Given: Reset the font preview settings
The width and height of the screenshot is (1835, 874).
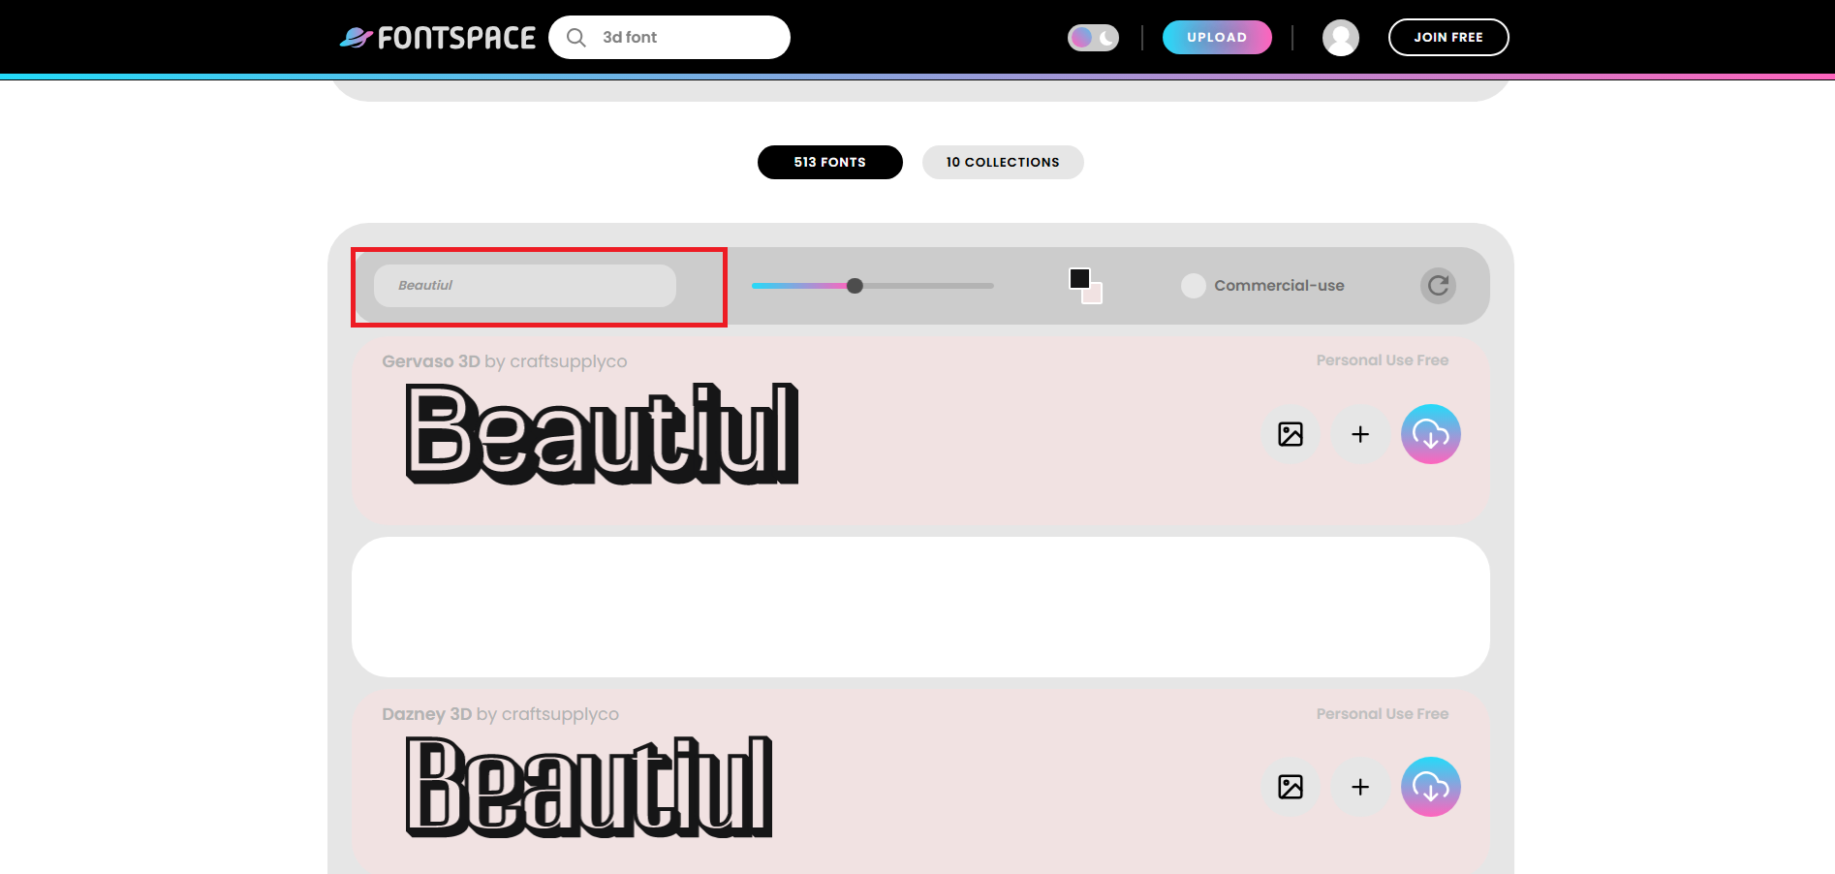Looking at the screenshot, I should click(1437, 285).
